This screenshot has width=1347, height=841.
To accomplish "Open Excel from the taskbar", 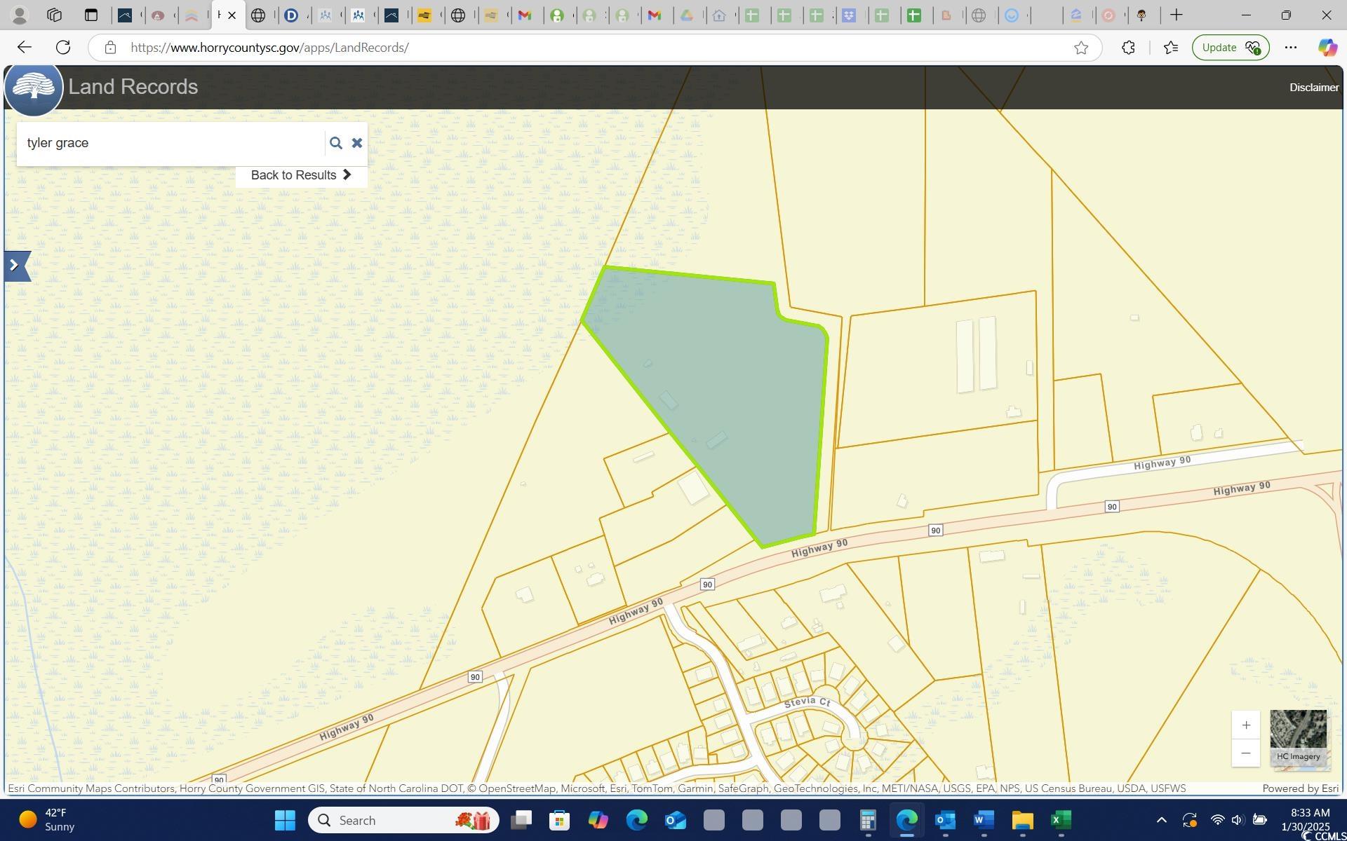I will (1061, 820).
